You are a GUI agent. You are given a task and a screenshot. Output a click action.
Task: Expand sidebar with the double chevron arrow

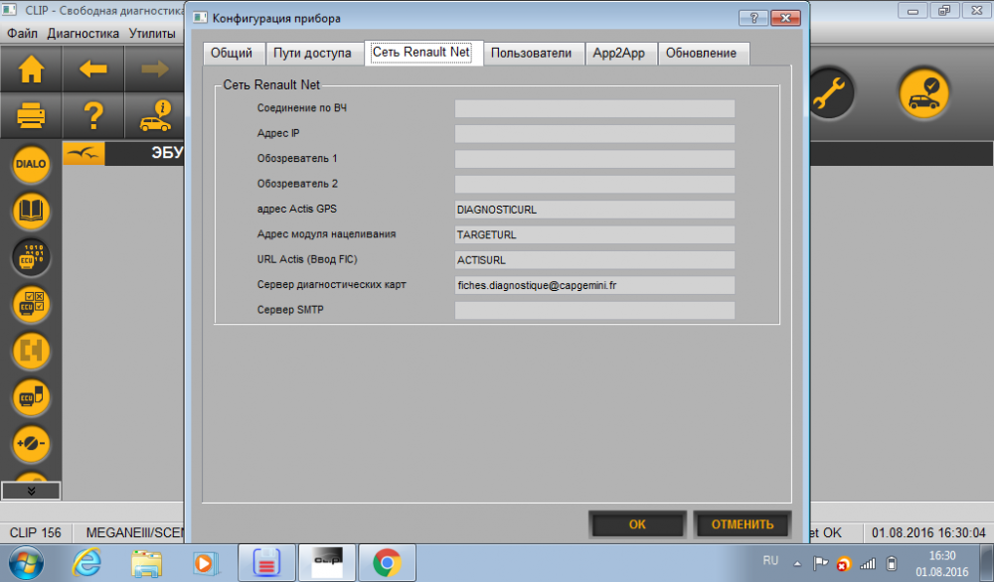(x=31, y=491)
